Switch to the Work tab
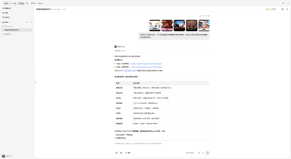 coord(6,3)
